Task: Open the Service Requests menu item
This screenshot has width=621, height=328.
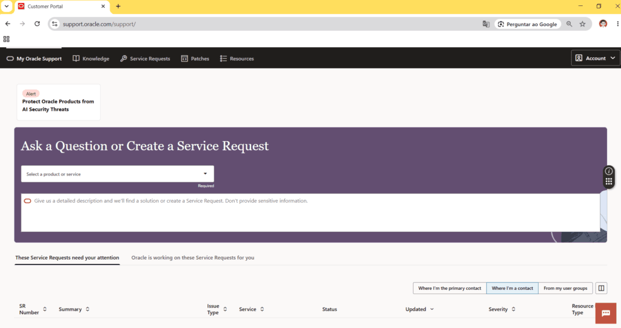Action: (145, 59)
